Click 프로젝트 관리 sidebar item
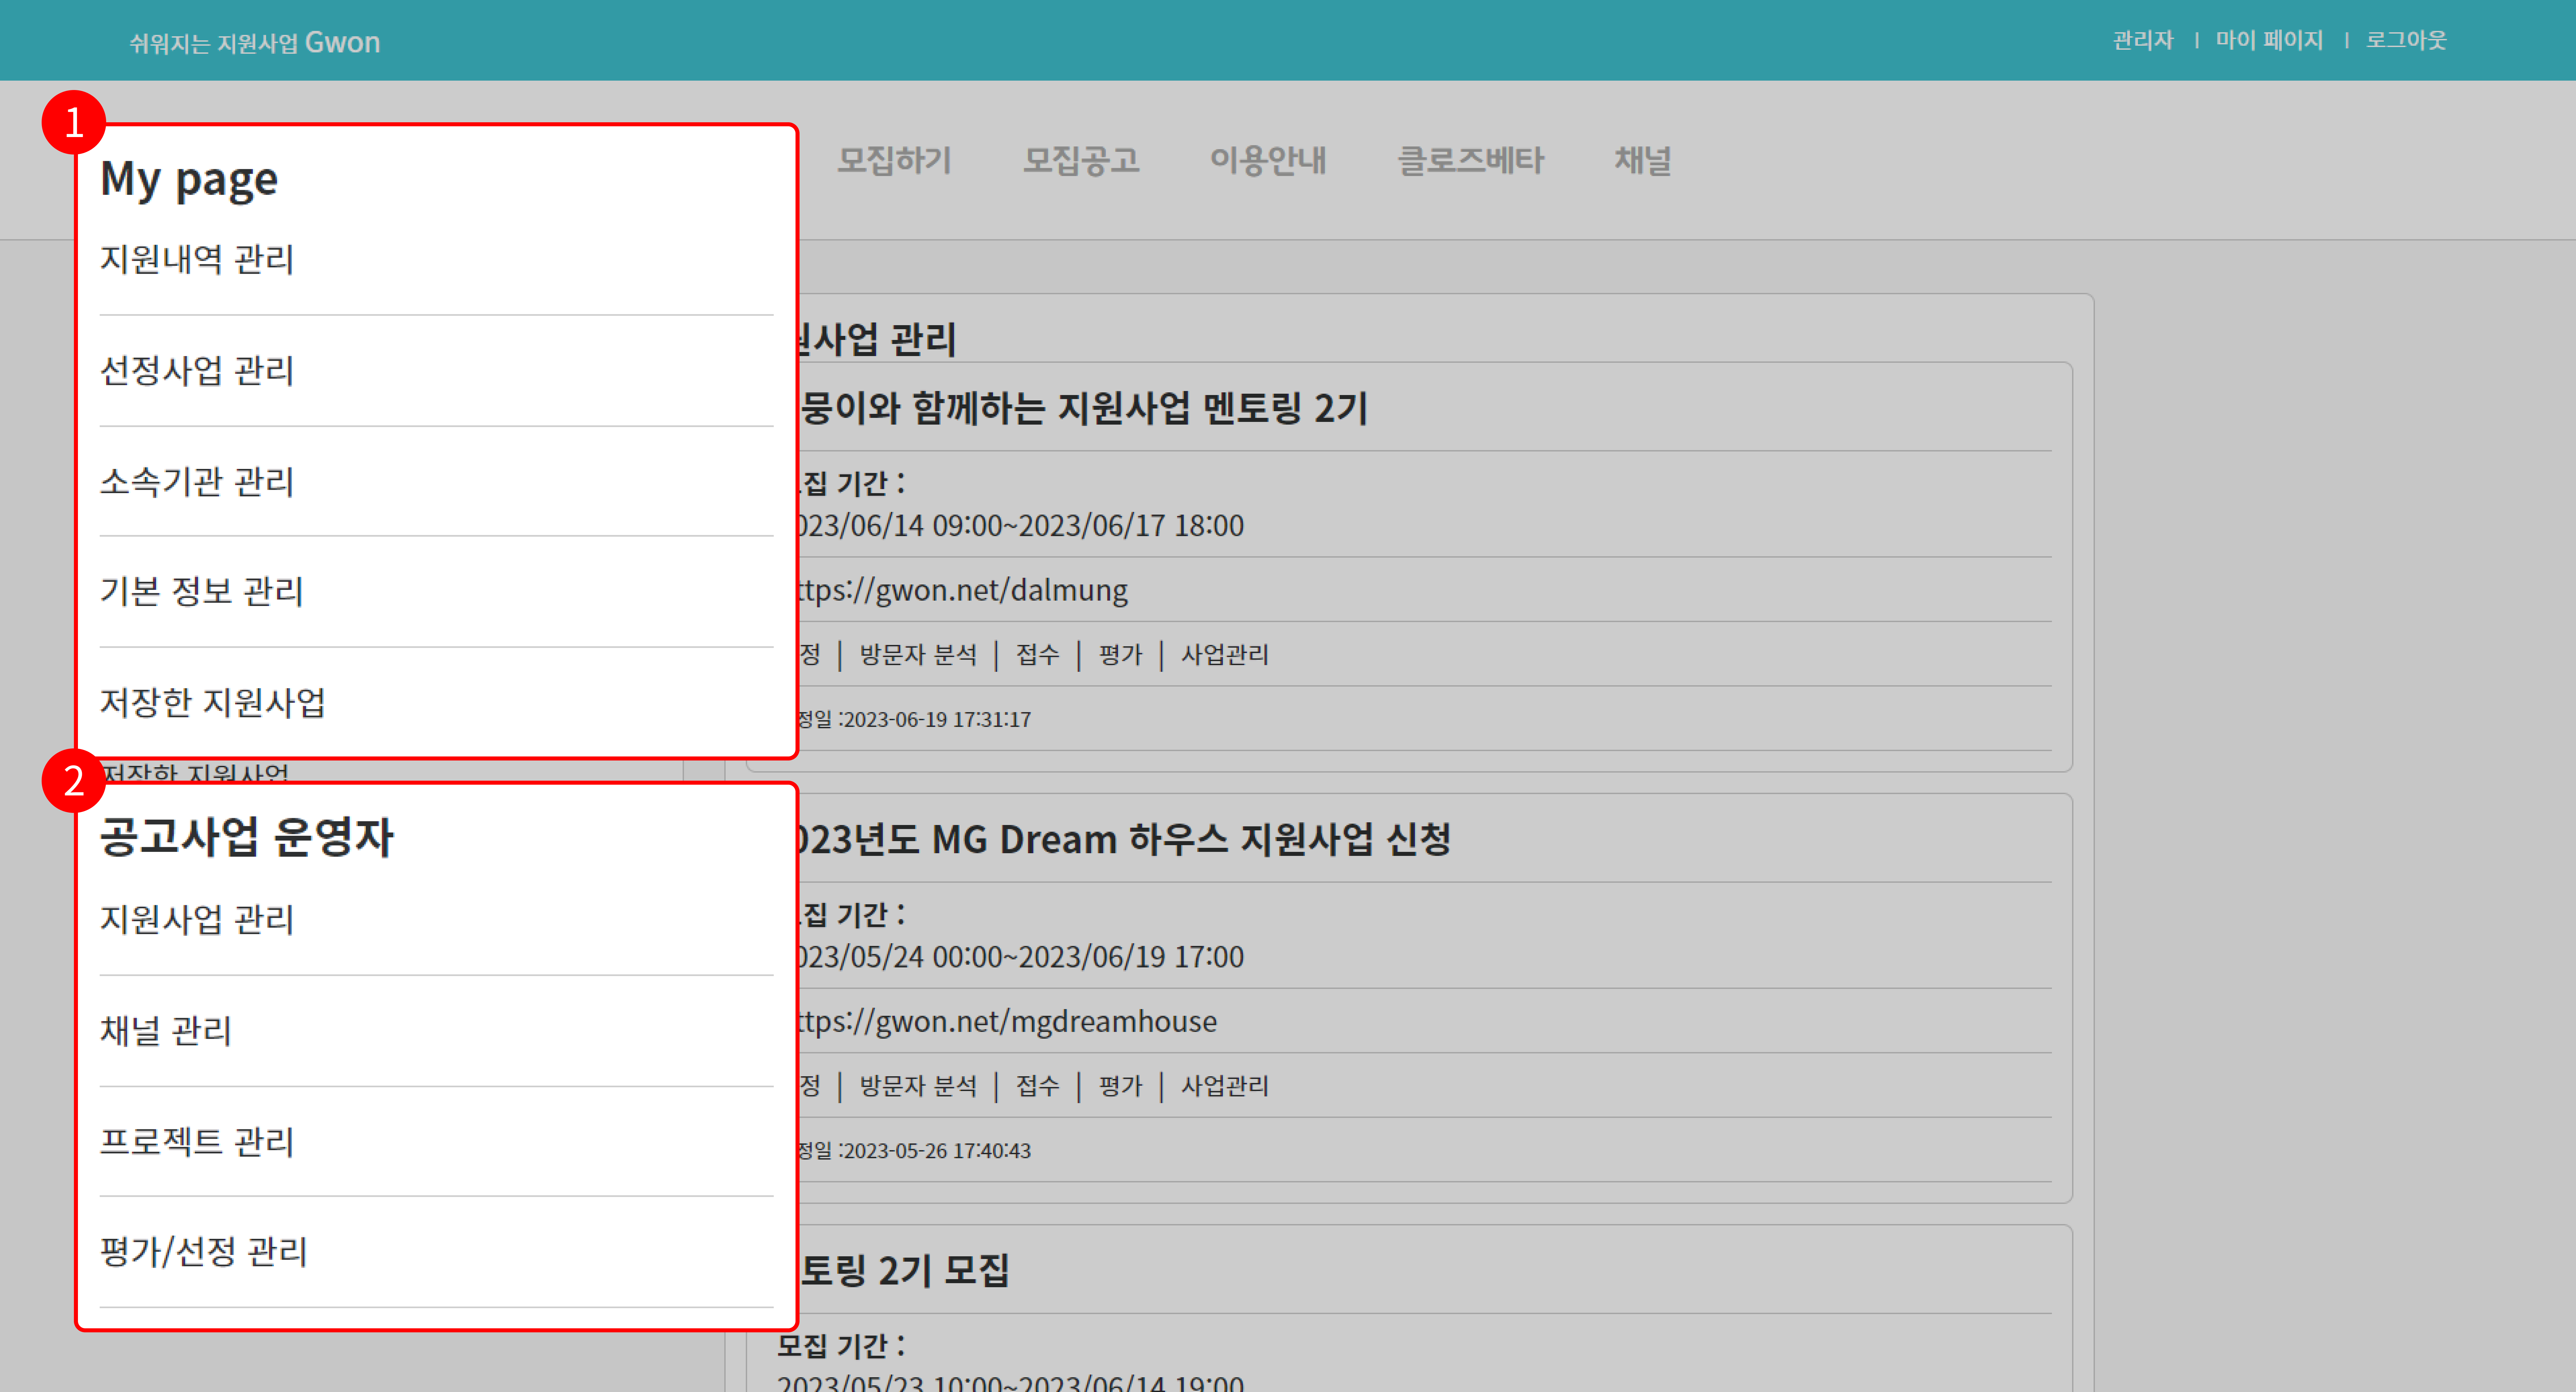The height and width of the screenshot is (1392, 2576). click(x=197, y=1141)
